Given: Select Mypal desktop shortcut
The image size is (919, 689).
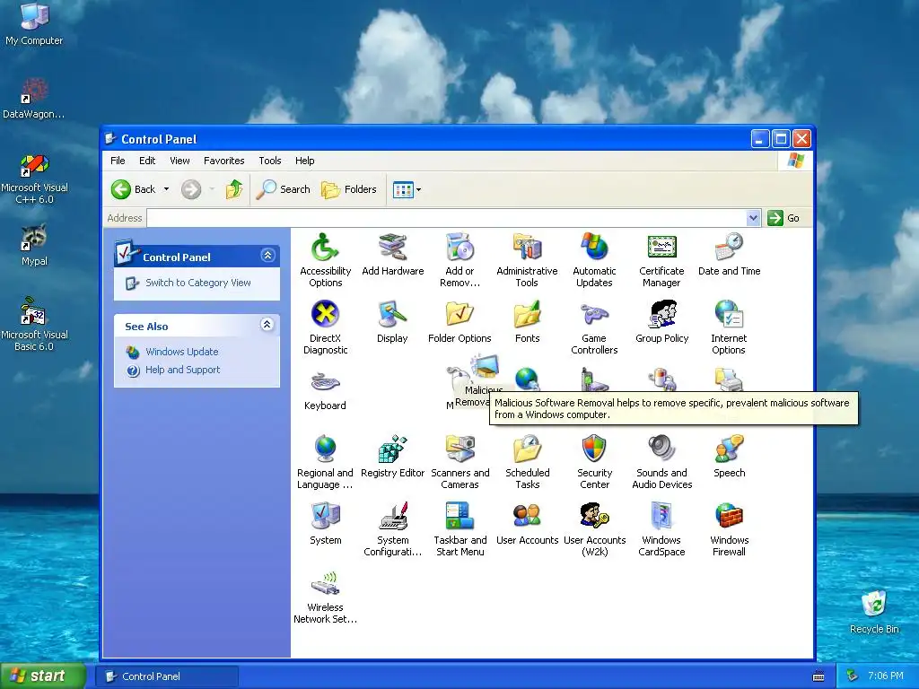Looking at the screenshot, I should coord(34,244).
